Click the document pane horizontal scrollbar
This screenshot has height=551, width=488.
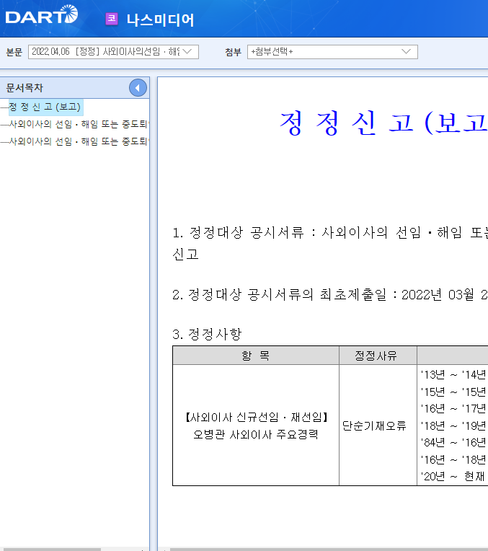tap(329, 549)
